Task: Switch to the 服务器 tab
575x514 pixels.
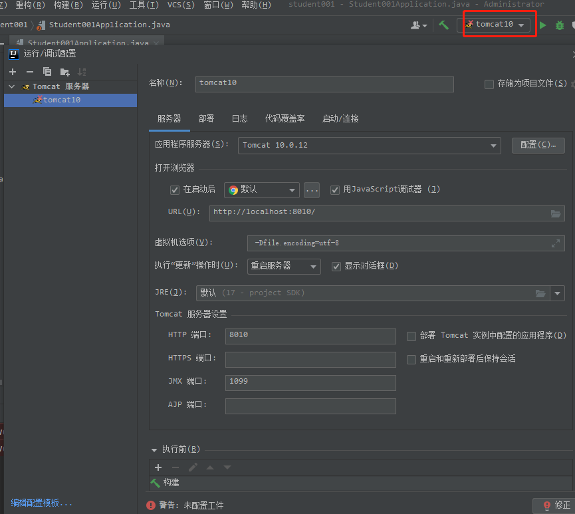Action: 169,119
